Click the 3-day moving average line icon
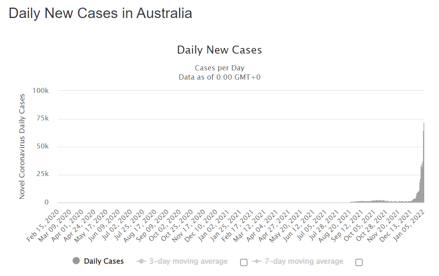The height and width of the screenshot is (276, 439). (x=142, y=261)
